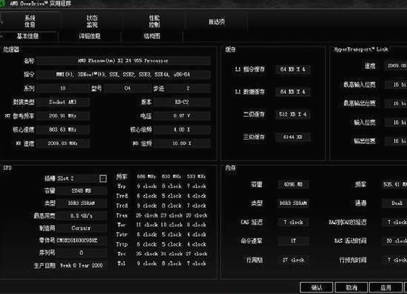Click the 序列号 value 0

click(x=82, y=253)
